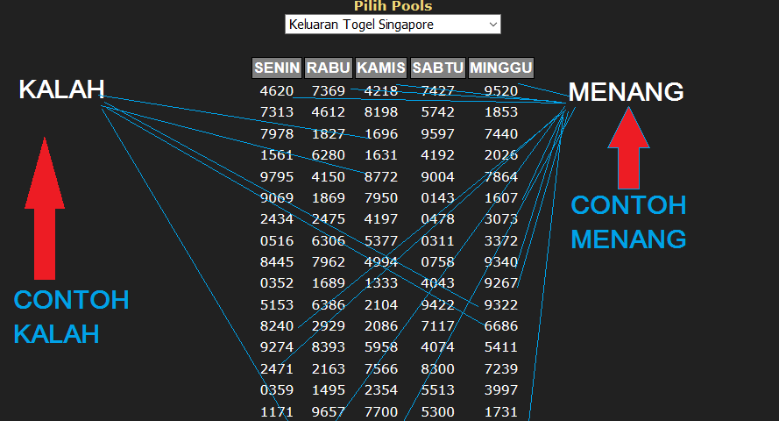
Task: Click number 2026
Action: (x=501, y=155)
